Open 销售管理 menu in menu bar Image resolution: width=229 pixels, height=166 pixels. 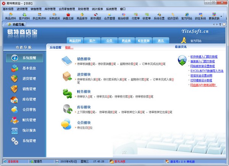36,9
